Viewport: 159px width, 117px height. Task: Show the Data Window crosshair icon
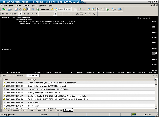point(20,9)
